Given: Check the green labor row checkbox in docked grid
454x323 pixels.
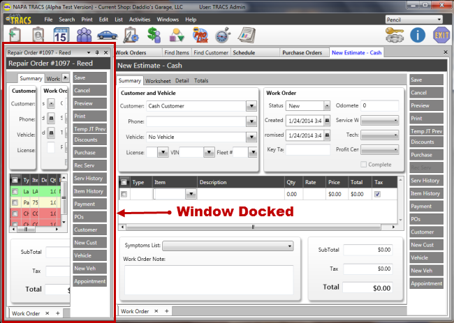Looking at the screenshot, I should (x=15, y=191).
